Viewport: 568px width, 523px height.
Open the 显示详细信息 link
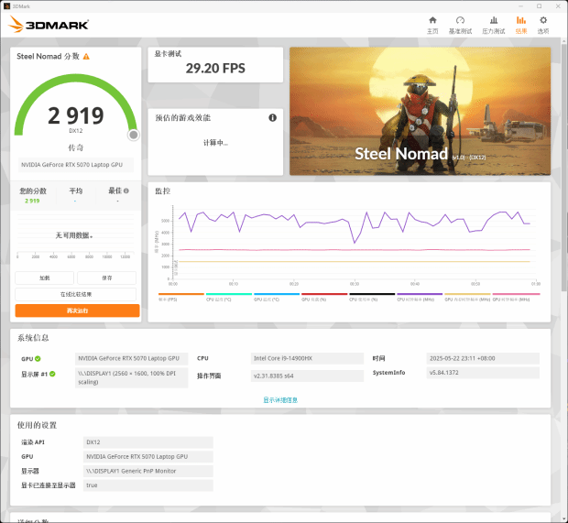pyautogui.click(x=280, y=400)
